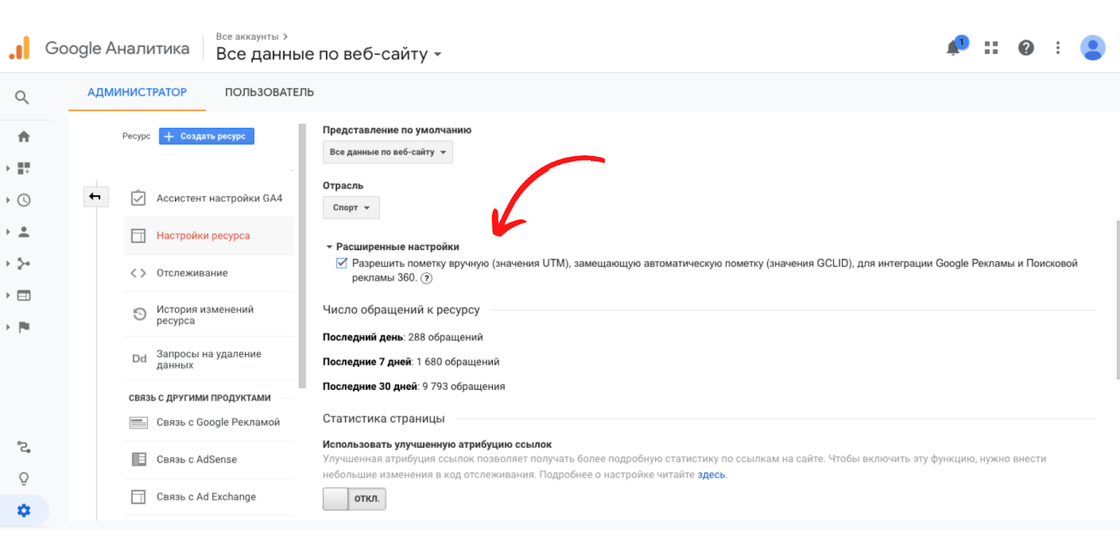The height and width of the screenshot is (560, 1120).
Task: Open the Admin gear icon
Action: point(24,510)
